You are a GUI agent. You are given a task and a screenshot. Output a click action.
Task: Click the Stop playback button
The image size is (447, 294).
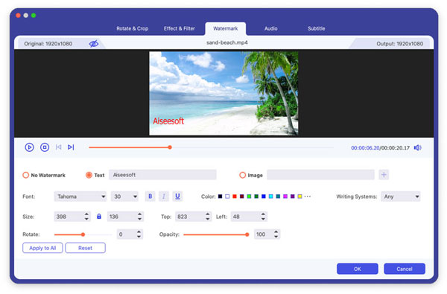(45, 147)
